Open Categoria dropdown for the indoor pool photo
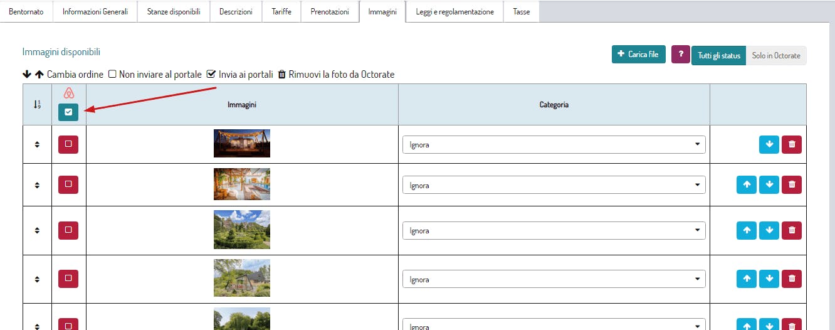Viewport: 835px width, 330px height. pos(554,185)
